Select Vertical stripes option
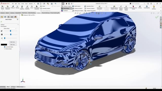The height and width of the screenshot is (91, 162). (8, 49)
